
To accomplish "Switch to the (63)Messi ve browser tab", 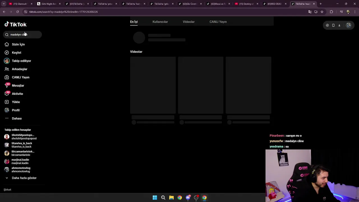I will coord(218,4).
